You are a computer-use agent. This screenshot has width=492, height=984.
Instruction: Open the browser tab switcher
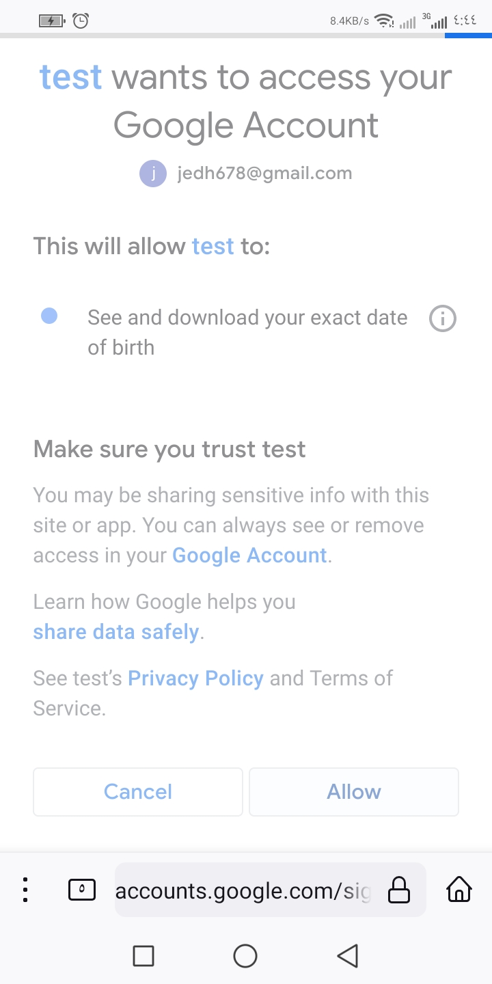[x=82, y=890]
